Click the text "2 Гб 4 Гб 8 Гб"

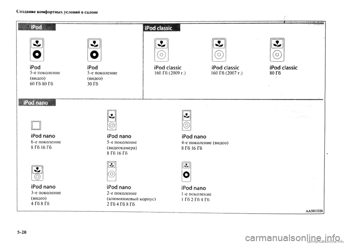pyautogui.click(x=121, y=204)
